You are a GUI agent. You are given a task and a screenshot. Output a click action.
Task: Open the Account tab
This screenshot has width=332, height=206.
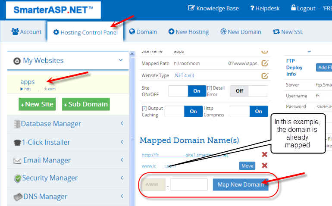(x=26, y=32)
